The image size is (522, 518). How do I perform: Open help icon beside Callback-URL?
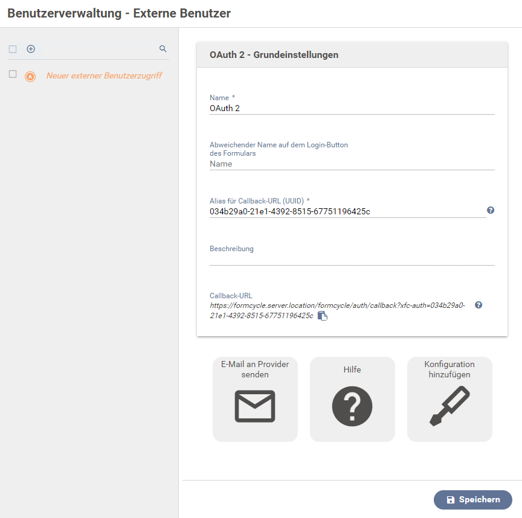[478, 305]
